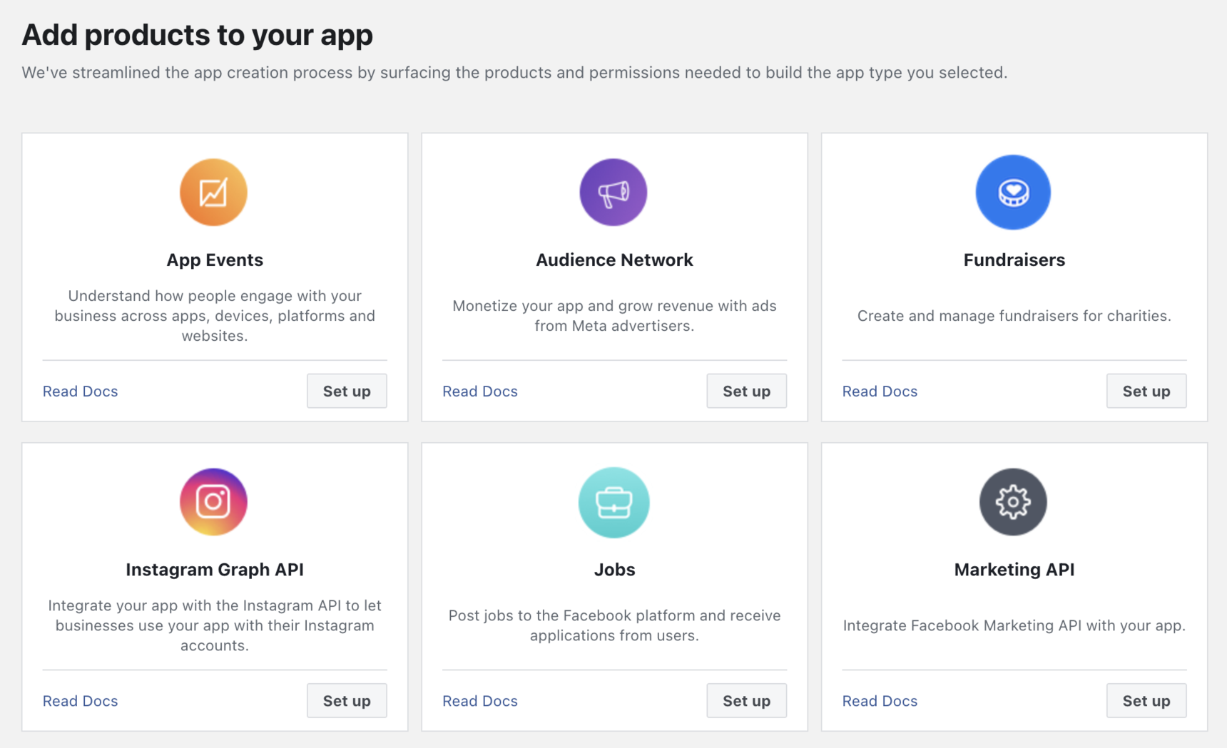Viewport: 1227px width, 748px height.
Task: Open Audience Network Read Docs link
Action: tap(480, 391)
